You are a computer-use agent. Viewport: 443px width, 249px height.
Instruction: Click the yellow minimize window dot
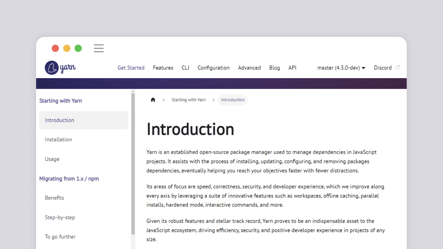(67, 49)
